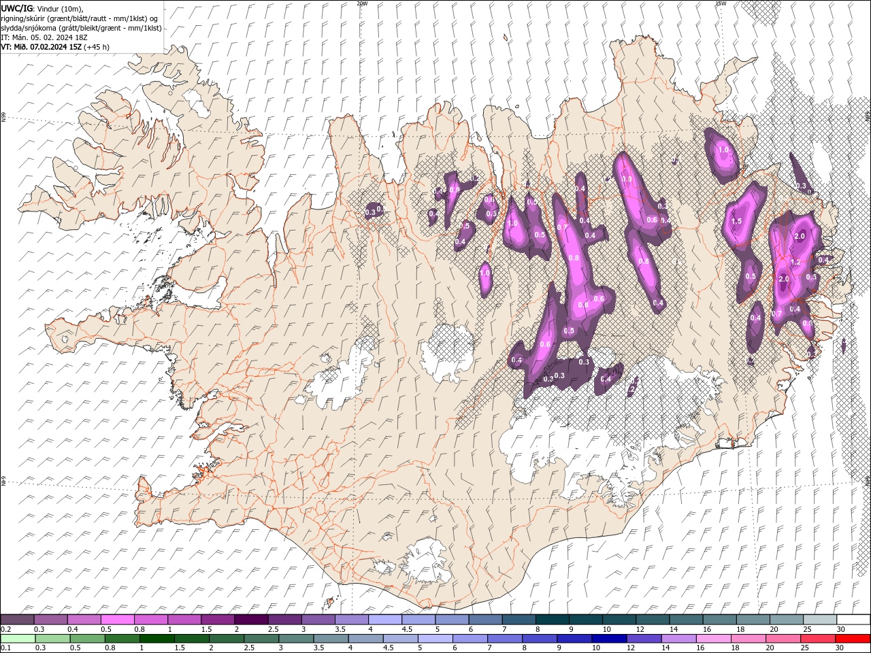Pick the lower legend swatch between 4 and 4.5

367,639
